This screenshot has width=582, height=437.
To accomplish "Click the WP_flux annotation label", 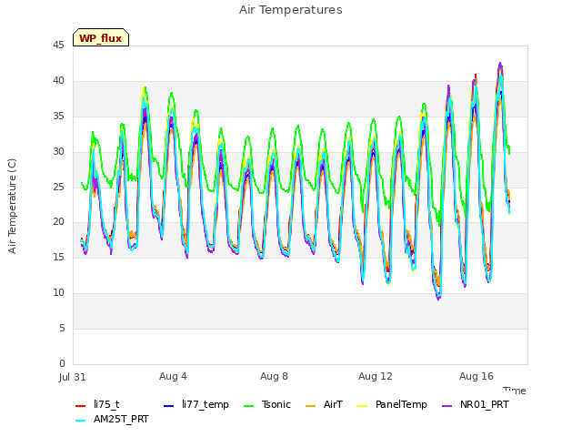I will [x=101, y=37].
